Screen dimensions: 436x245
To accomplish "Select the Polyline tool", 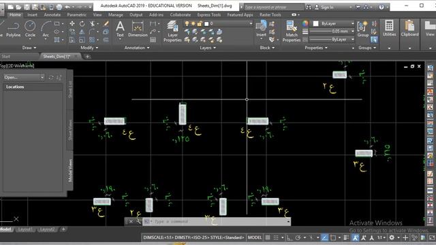I will click(13, 29).
